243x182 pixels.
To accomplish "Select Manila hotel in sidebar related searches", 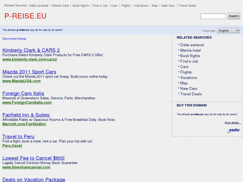I will click(x=191, y=50).
